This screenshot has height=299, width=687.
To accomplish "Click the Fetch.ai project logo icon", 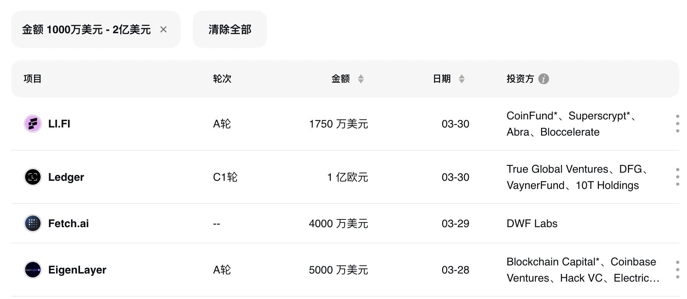I will point(33,224).
